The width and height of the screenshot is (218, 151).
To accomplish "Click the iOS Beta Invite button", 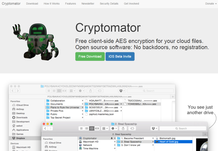I will [x=120, y=57].
